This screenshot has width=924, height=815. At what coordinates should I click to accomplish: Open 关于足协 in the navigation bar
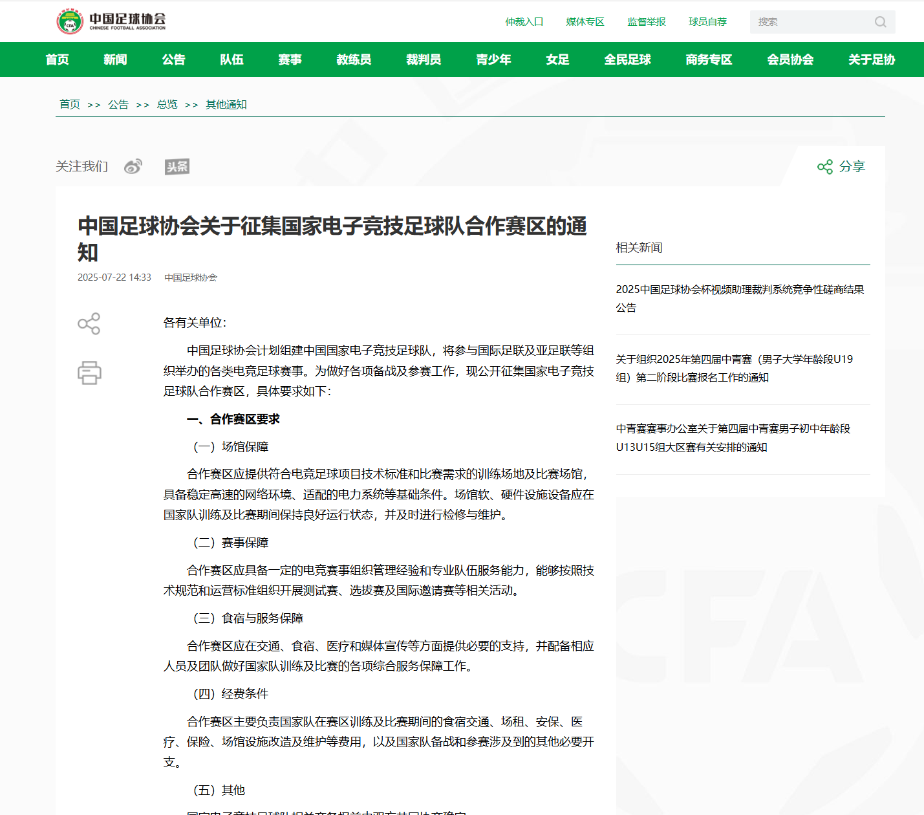tap(871, 60)
